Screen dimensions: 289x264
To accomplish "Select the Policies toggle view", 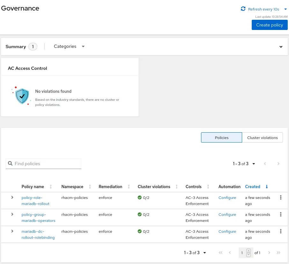I will click(221, 138).
